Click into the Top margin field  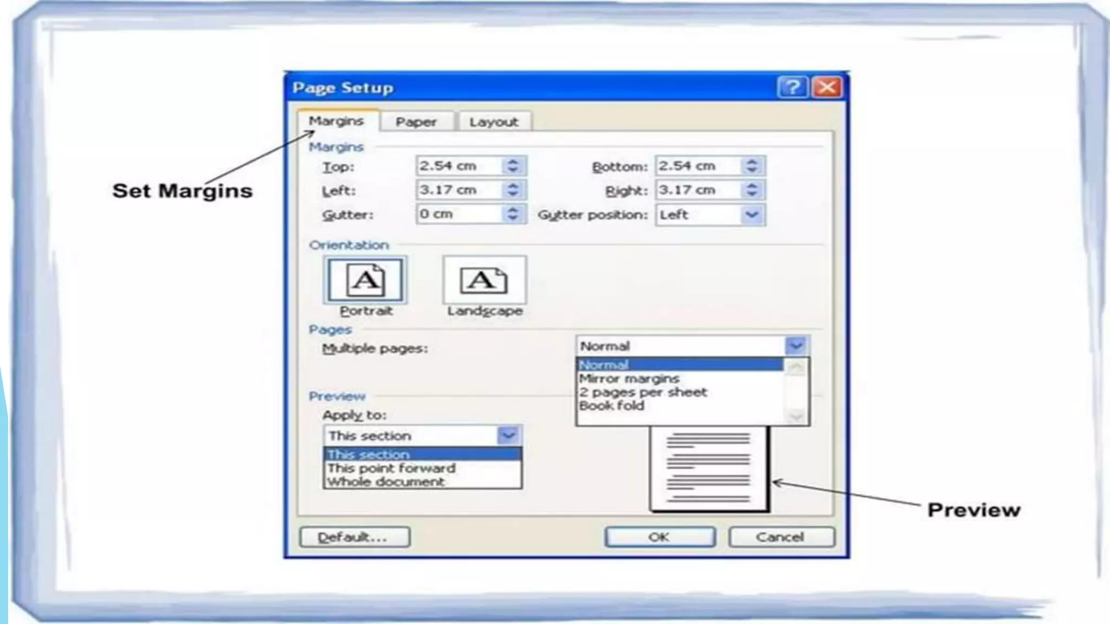pos(458,166)
